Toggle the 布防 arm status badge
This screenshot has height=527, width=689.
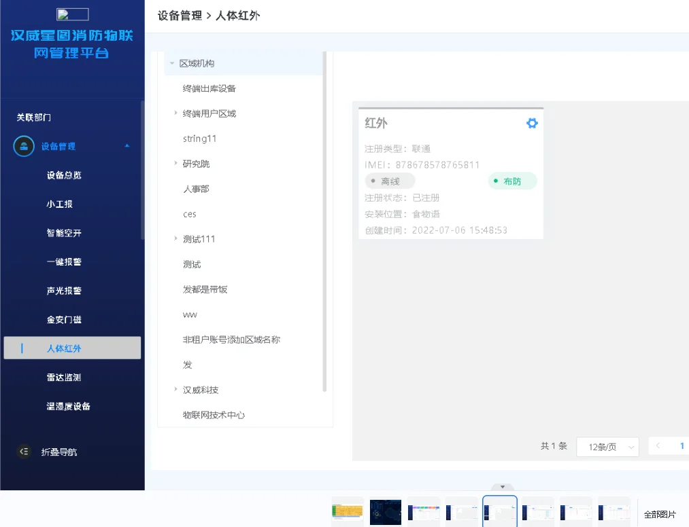click(x=511, y=181)
